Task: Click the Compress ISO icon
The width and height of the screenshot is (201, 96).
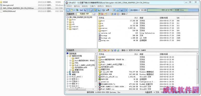Action: pyautogui.click(x=104, y=10)
